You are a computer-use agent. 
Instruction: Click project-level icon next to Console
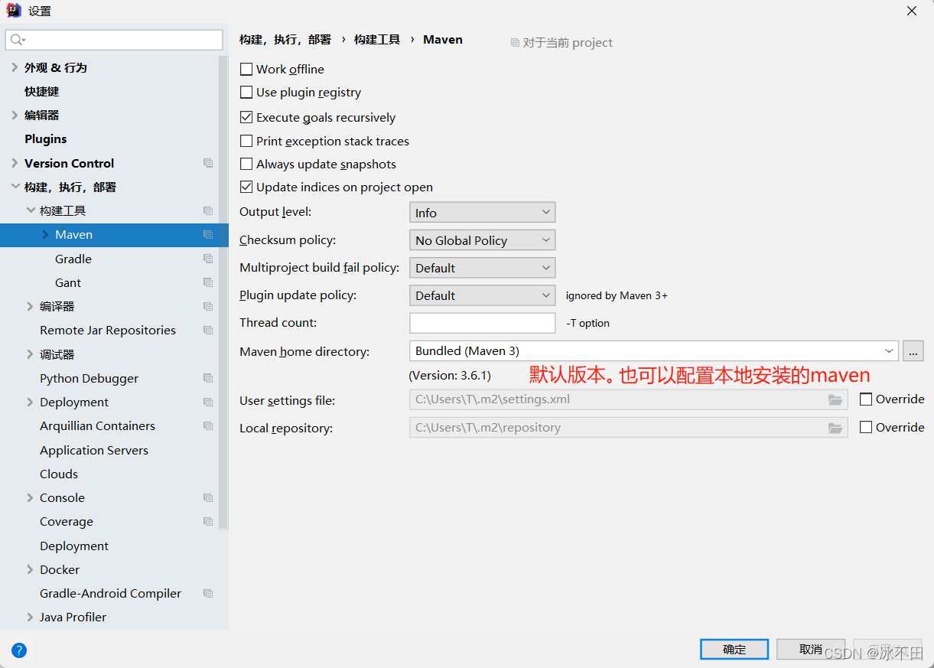click(208, 497)
